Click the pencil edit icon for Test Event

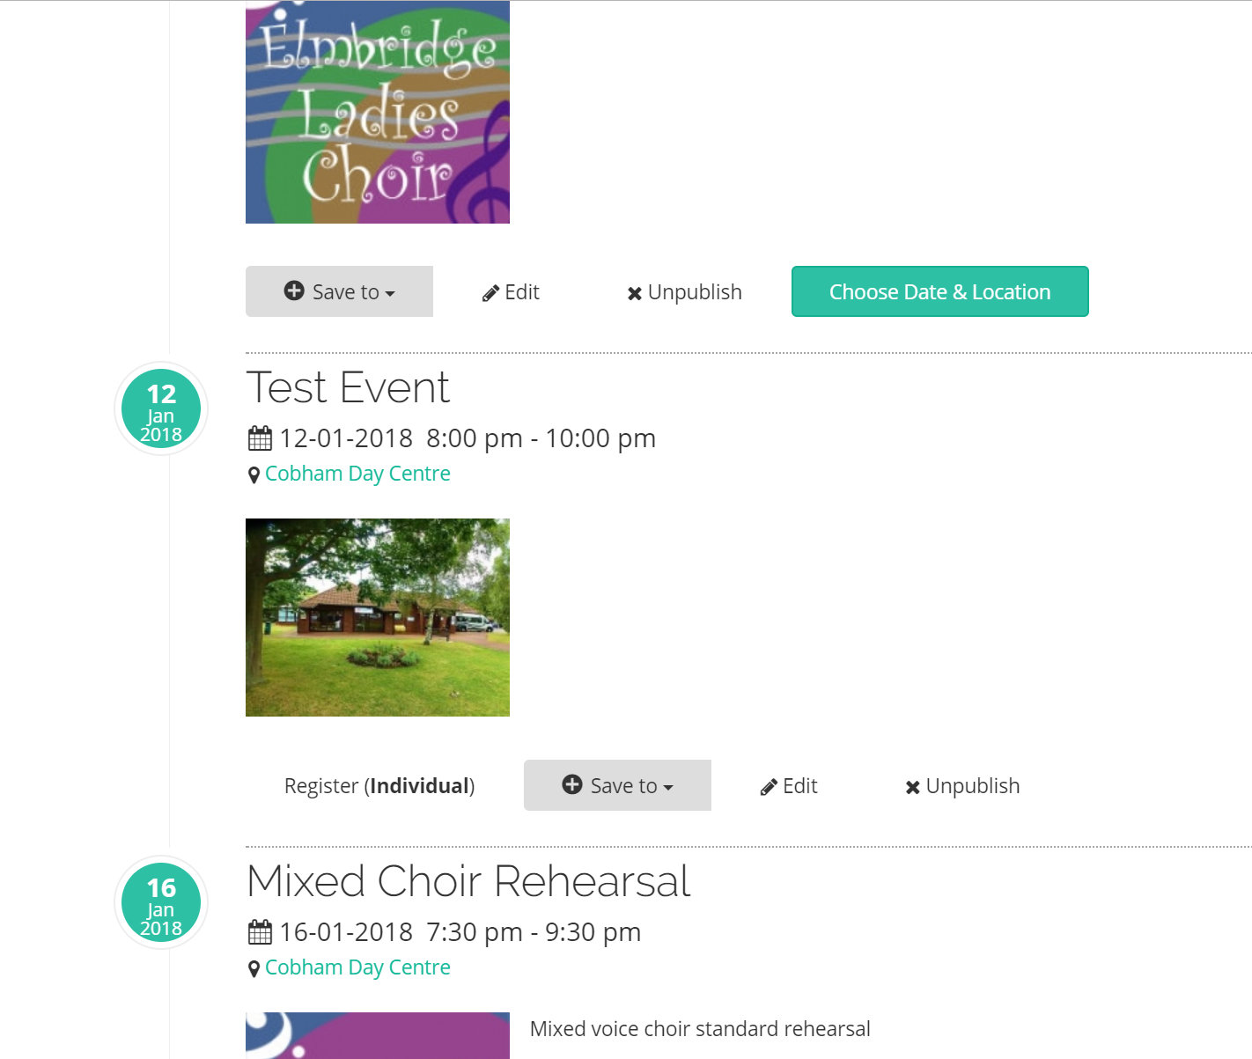(769, 787)
